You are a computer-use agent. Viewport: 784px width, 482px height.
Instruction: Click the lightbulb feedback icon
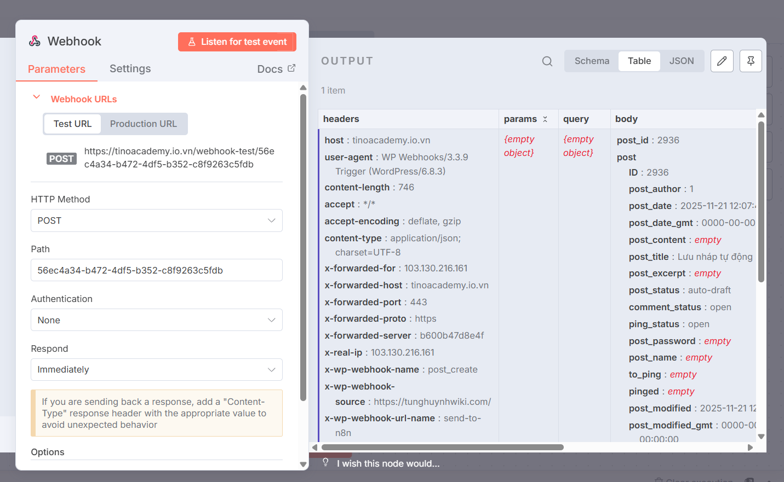[x=325, y=463]
